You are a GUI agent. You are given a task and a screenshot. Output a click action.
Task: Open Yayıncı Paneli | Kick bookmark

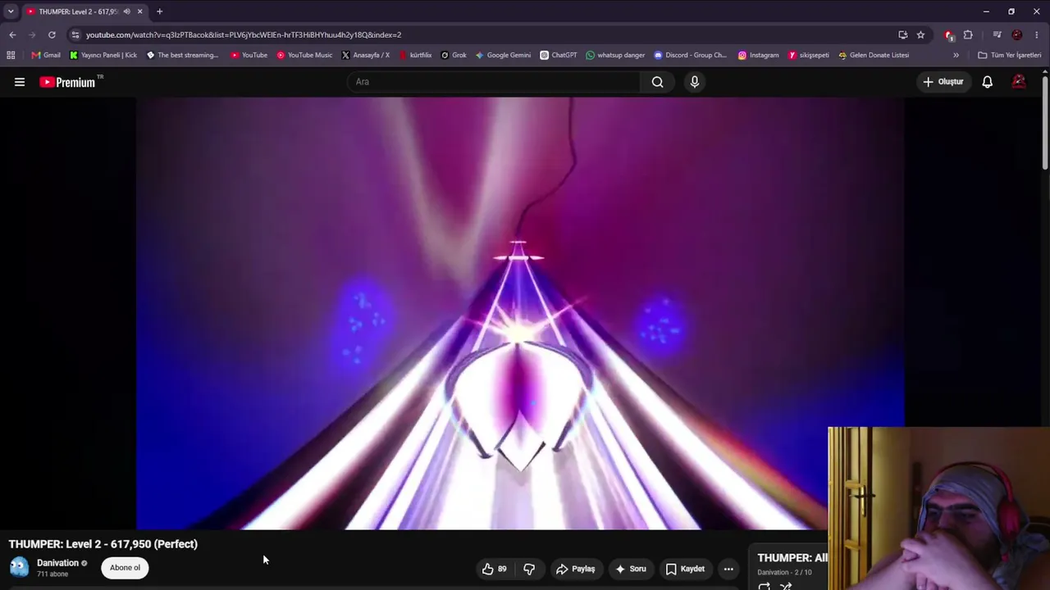[103, 55]
